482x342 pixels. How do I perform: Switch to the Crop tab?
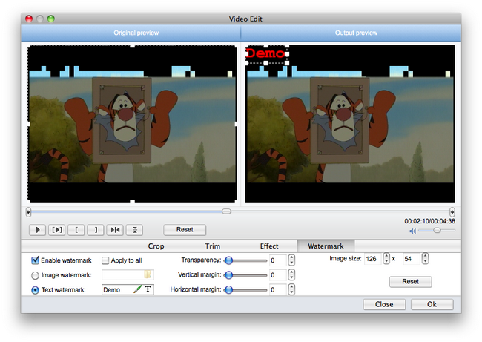156,246
